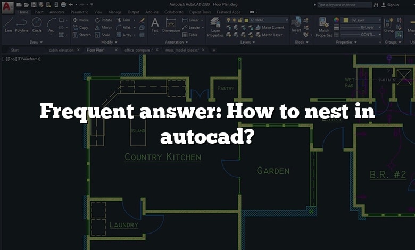Open the Annotate ribbon tab

point(57,12)
